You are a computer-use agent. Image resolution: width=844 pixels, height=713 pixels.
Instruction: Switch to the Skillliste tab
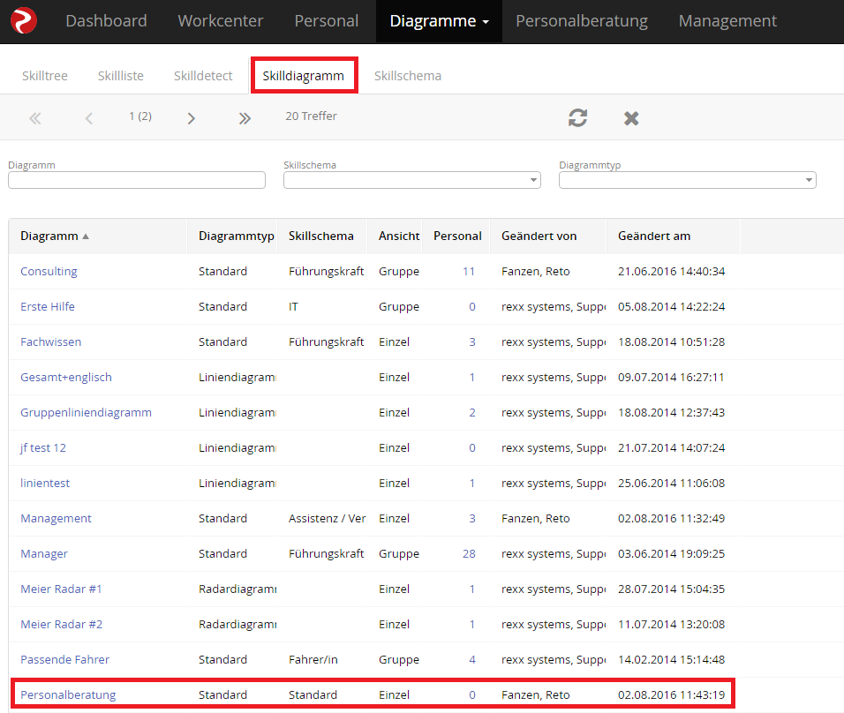pos(121,76)
